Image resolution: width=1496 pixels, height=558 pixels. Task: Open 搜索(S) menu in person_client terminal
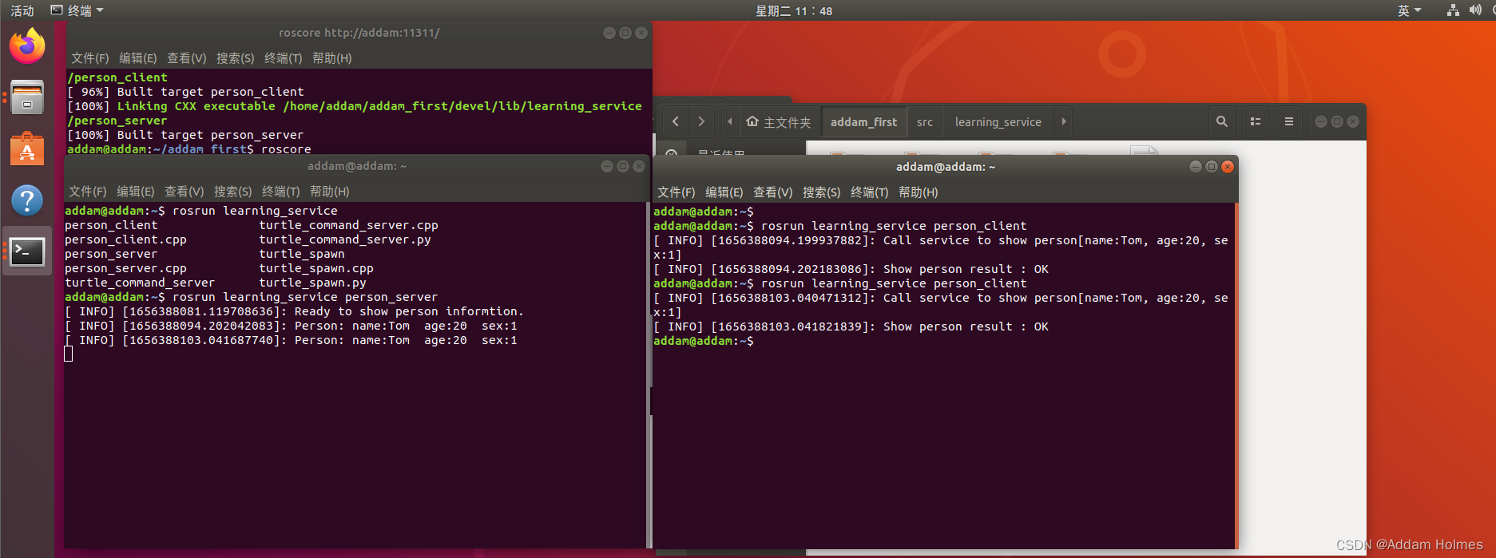821,192
